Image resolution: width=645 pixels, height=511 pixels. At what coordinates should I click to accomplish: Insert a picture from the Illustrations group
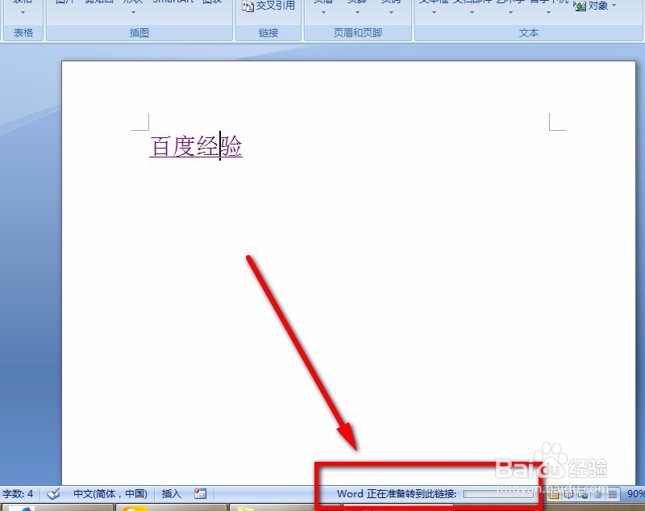click(x=64, y=4)
